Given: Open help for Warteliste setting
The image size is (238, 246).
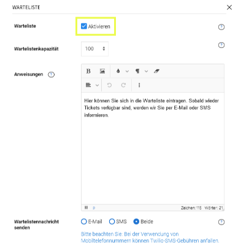Looking at the screenshot, I should click(221, 27).
